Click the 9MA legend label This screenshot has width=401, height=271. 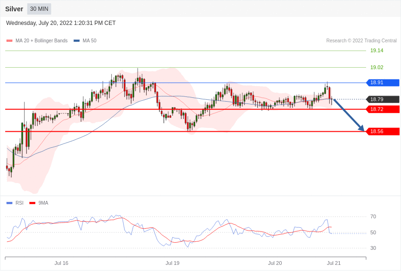[43, 203]
